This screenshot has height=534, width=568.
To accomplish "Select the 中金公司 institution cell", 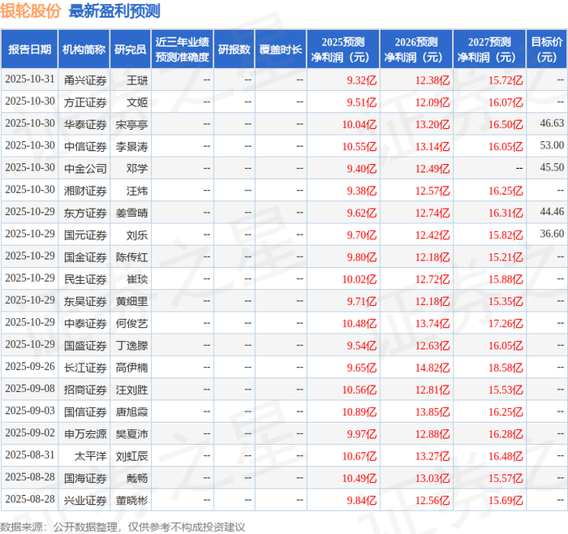I will tap(85, 169).
